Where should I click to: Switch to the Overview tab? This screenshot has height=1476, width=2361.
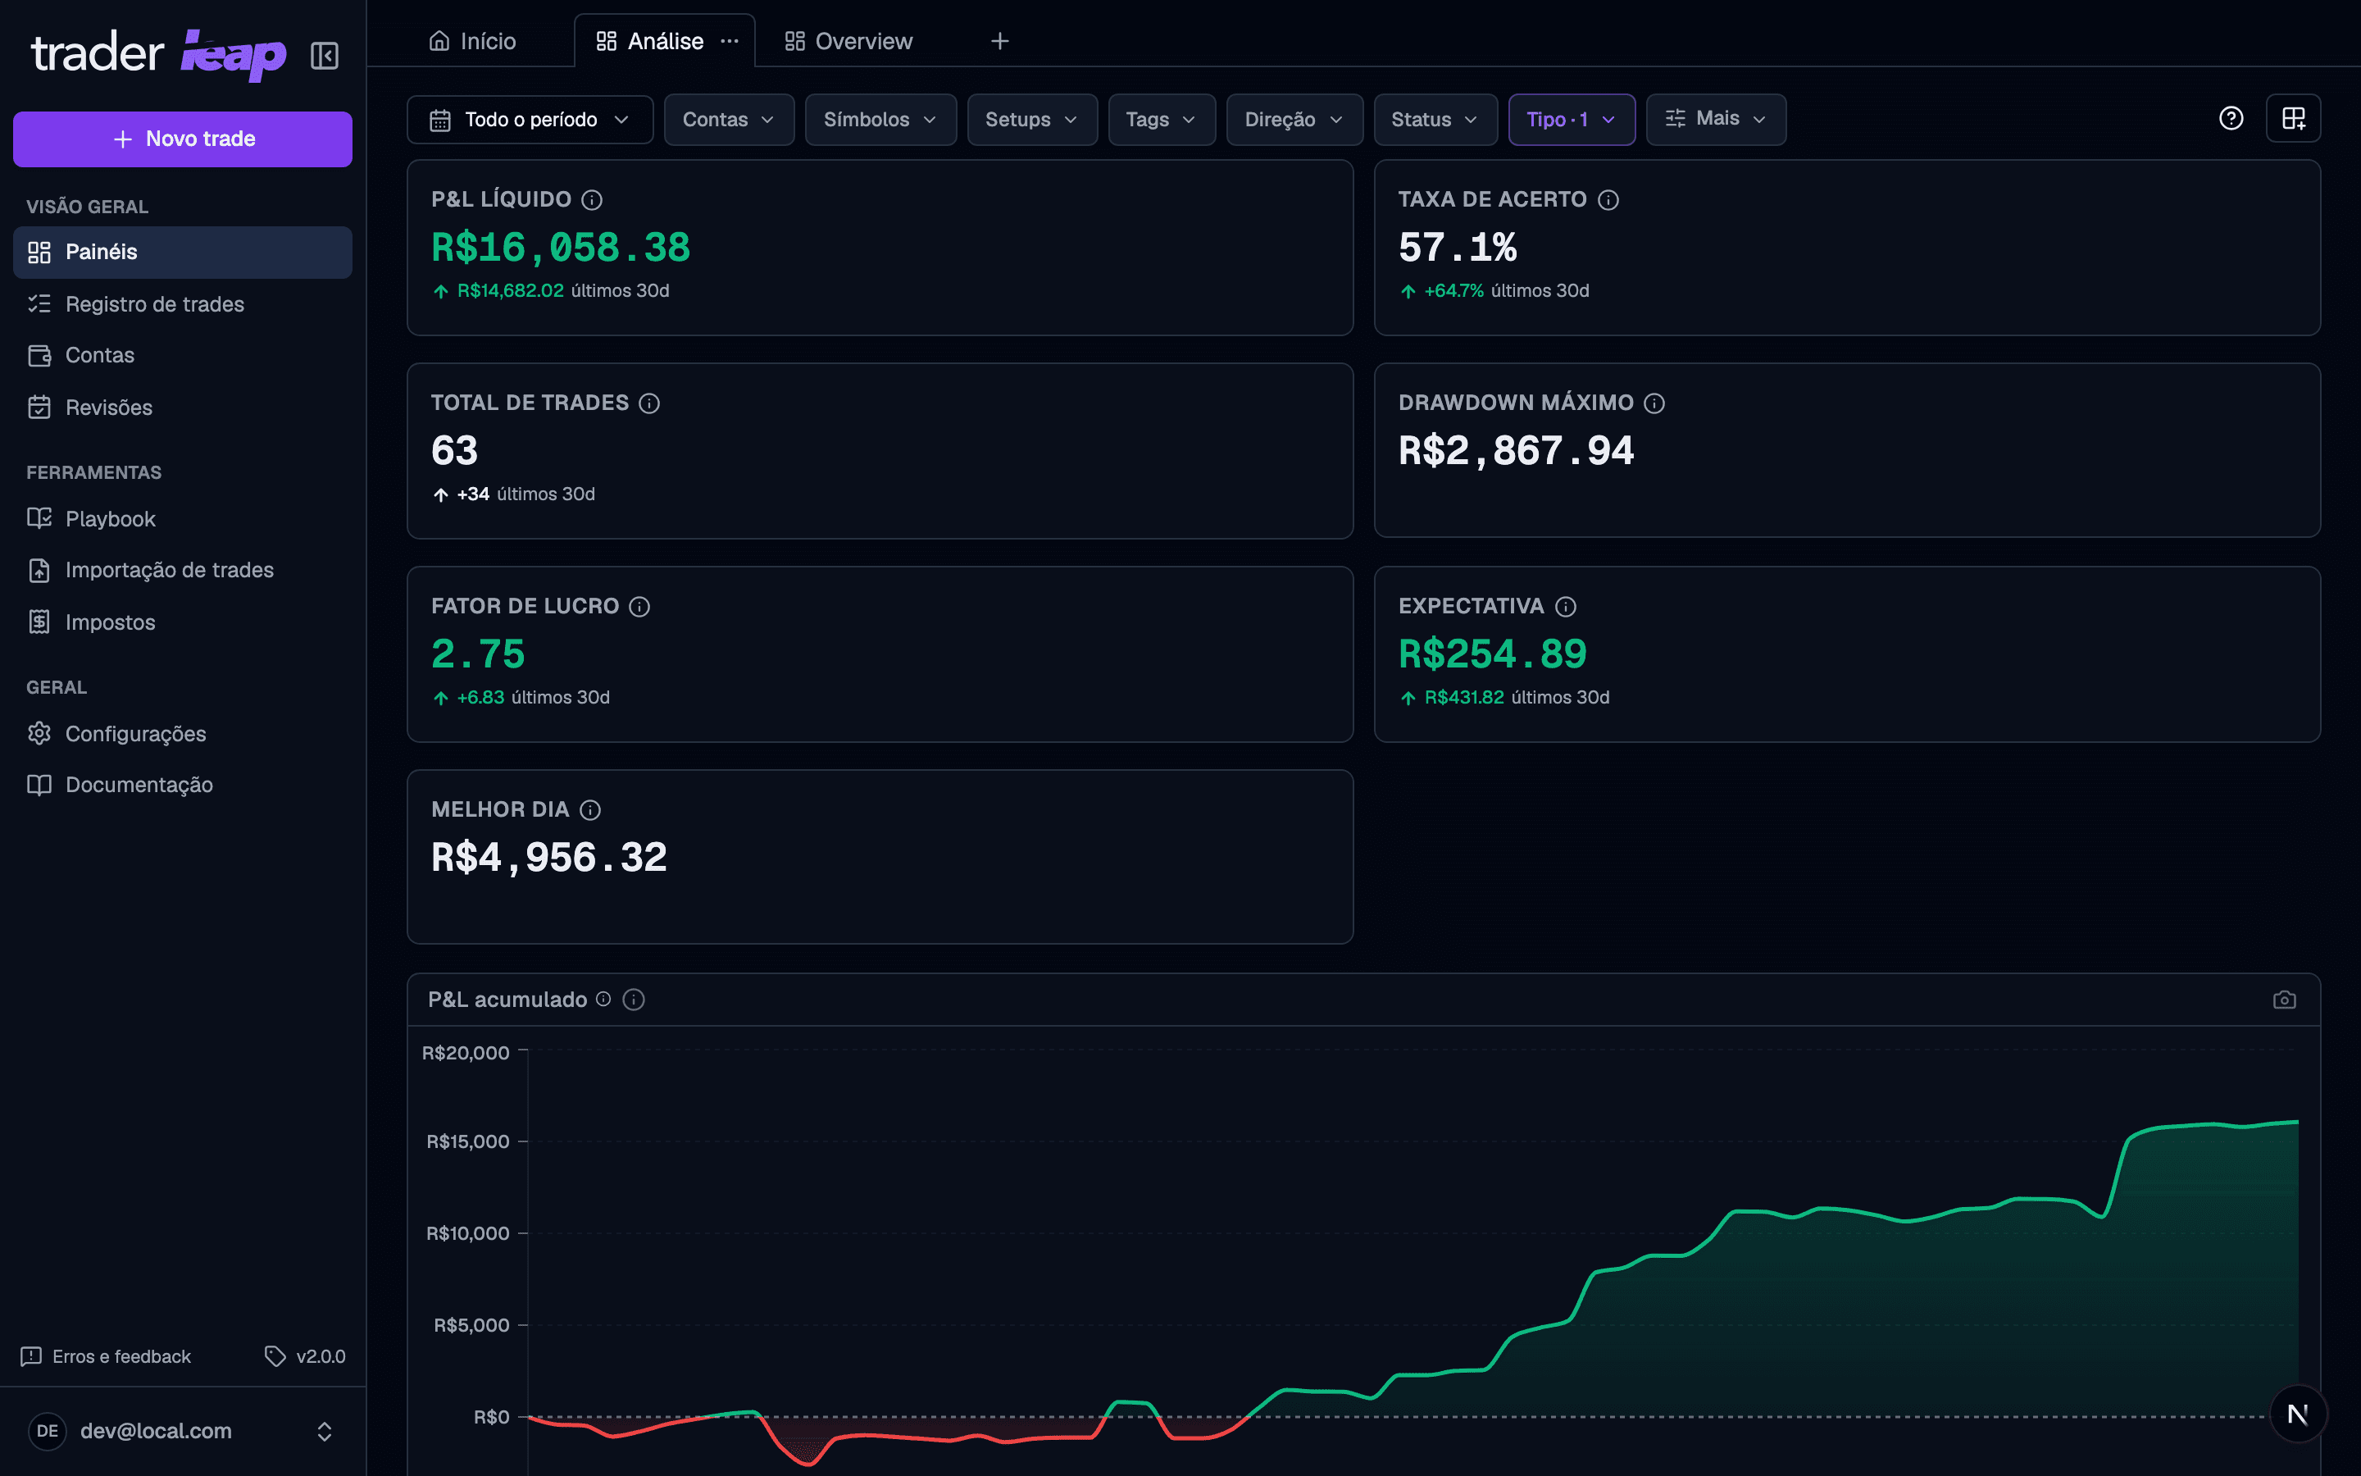pyautogui.click(x=848, y=41)
